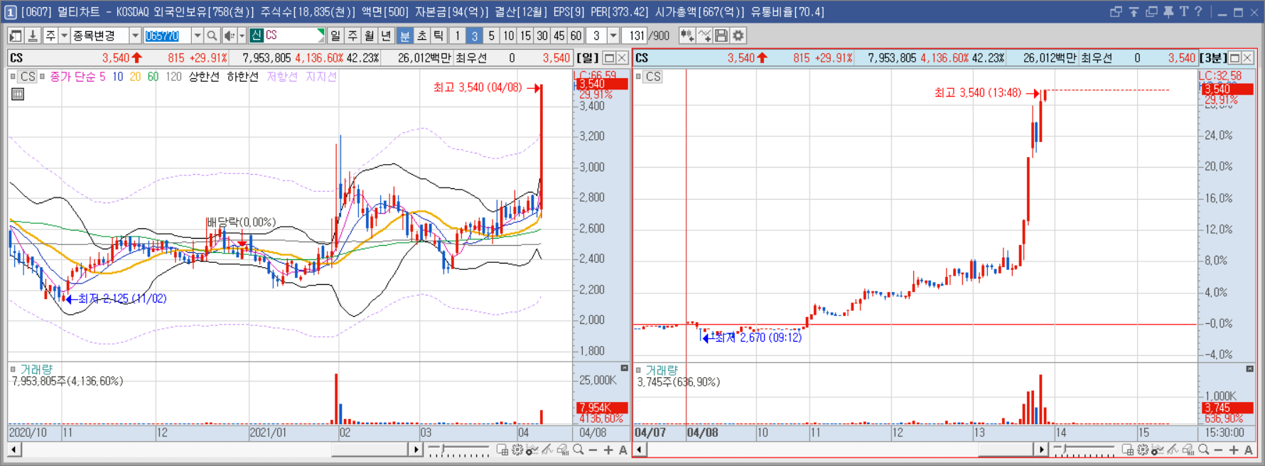This screenshot has width=1265, height=466.
Task: Select the 45 minute interval button
Action: click(559, 36)
